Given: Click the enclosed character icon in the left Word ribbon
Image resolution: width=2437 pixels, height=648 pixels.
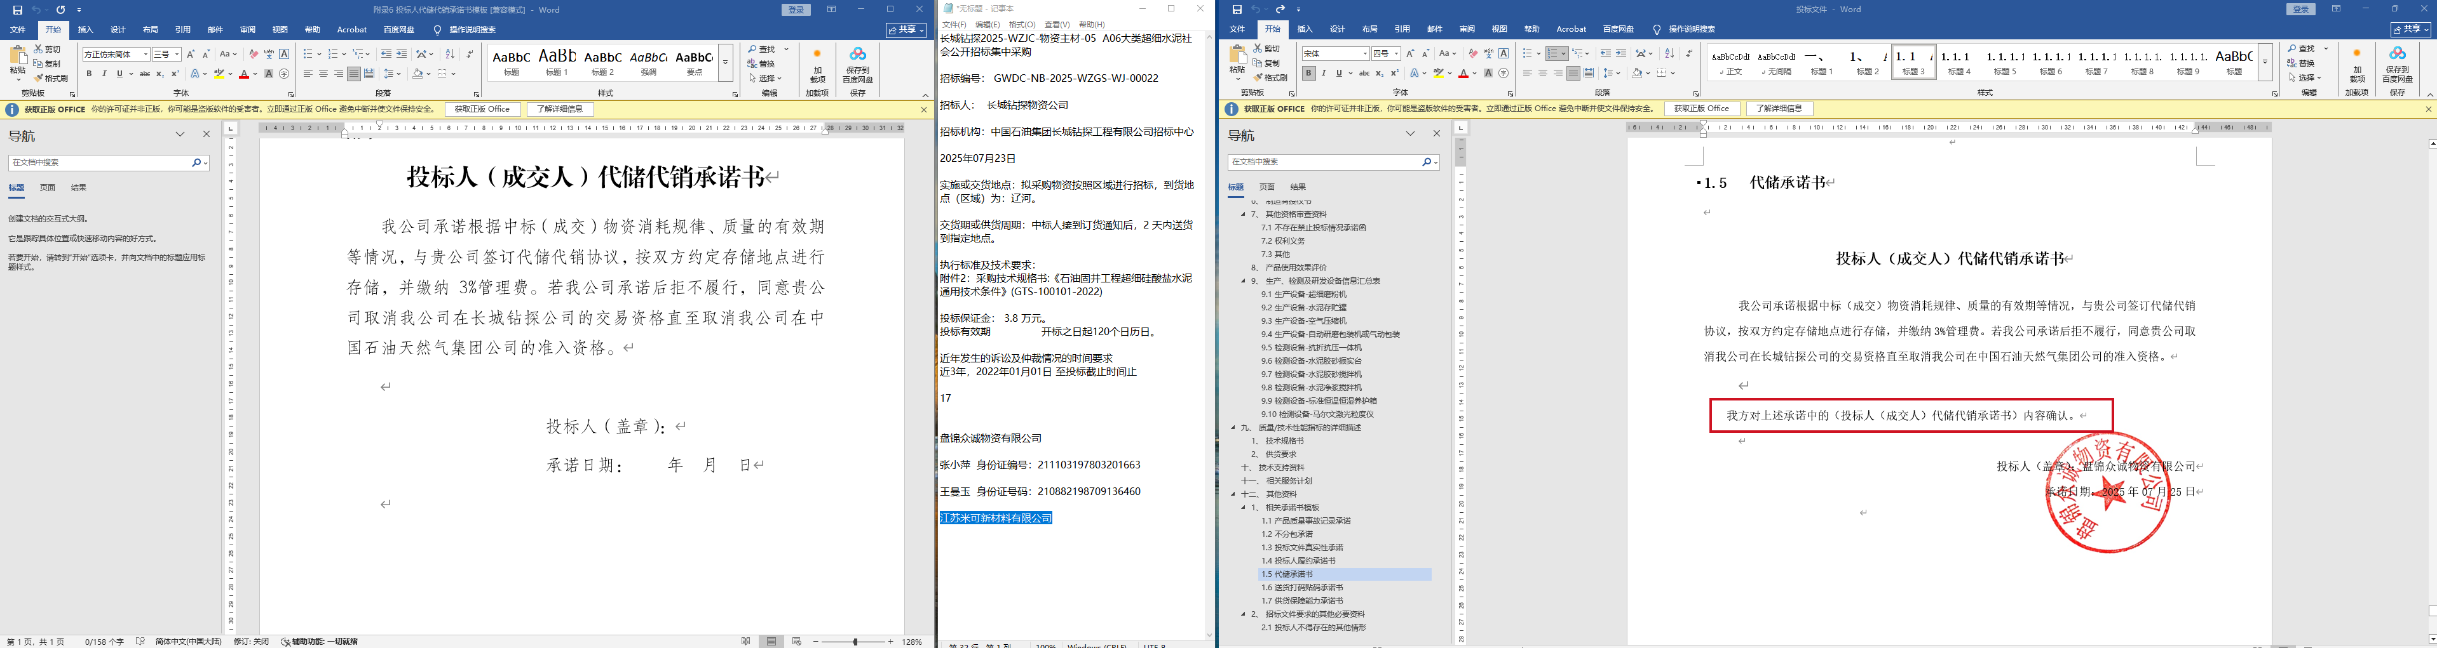Looking at the screenshot, I should (285, 74).
